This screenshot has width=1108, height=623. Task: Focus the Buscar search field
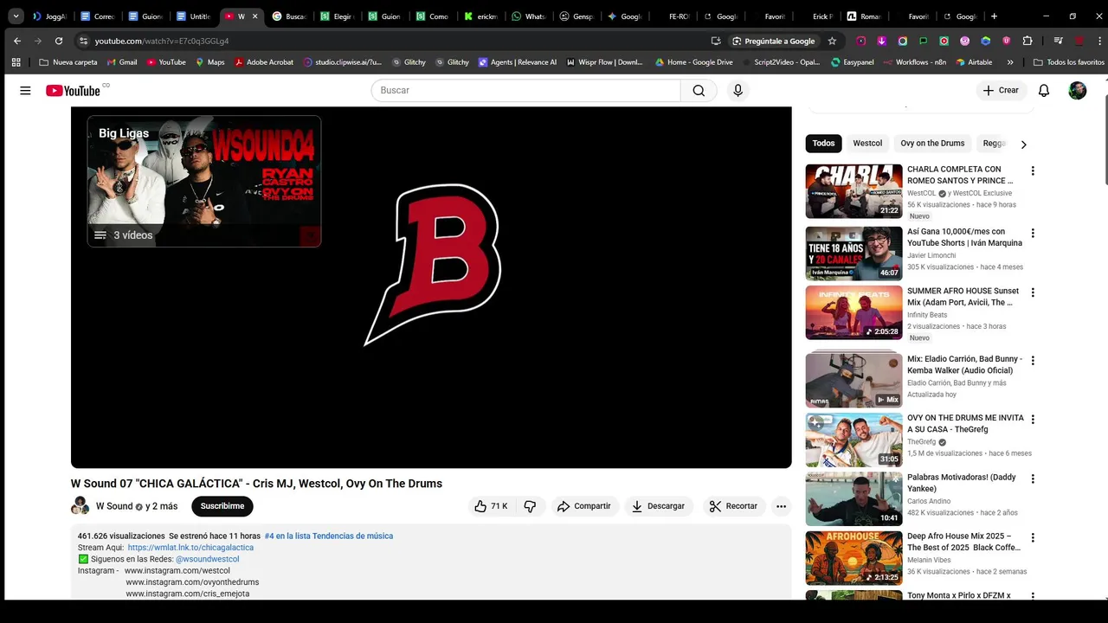click(526, 91)
